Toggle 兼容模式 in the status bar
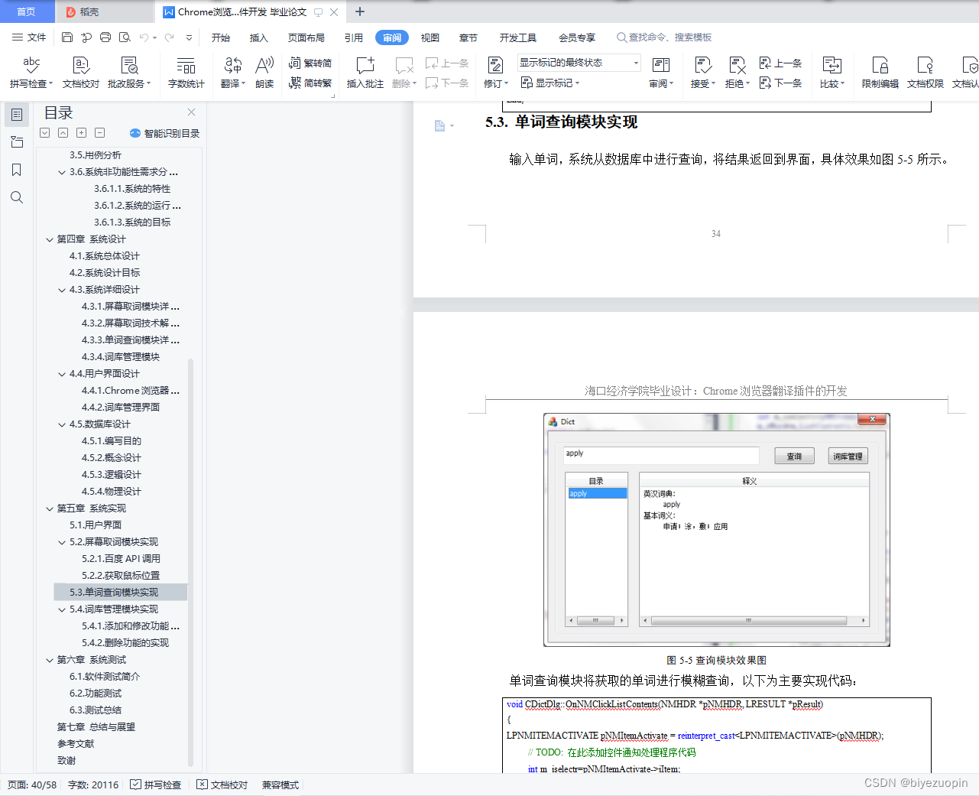 click(x=280, y=785)
